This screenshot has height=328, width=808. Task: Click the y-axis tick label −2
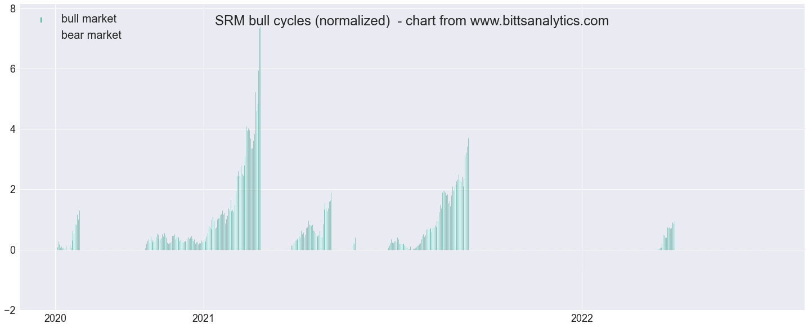coord(9,310)
